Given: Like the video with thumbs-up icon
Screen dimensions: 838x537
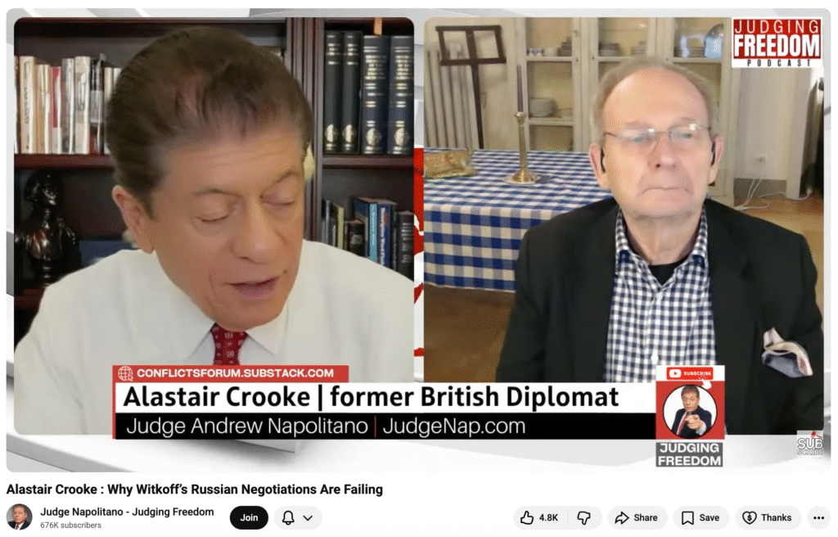Looking at the screenshot, I should (538, 517).
